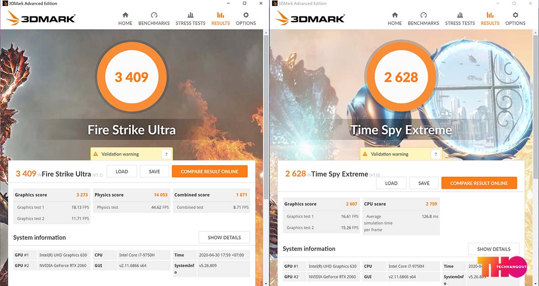Click Intel(R) UHD Graphics 630 in the Time Spy window
Screen dimensions: 539x286
click(333, 266)
